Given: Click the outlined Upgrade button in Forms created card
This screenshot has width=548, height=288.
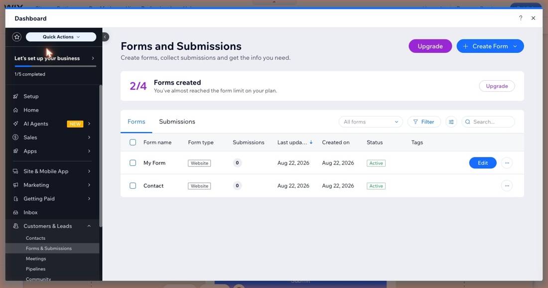Looking at the screenshot, I should coord(497,86).
